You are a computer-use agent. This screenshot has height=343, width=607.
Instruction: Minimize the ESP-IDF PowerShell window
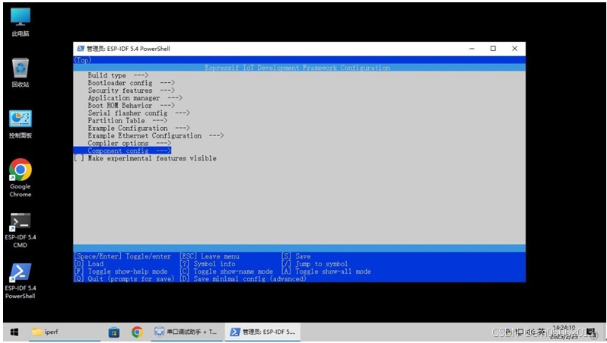coord(472,49)
